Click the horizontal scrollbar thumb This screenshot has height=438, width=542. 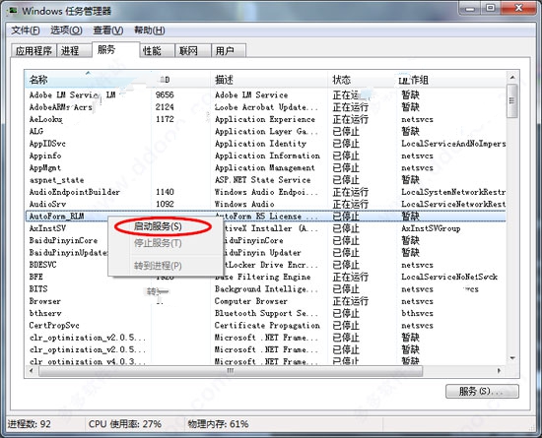[231, 371]
